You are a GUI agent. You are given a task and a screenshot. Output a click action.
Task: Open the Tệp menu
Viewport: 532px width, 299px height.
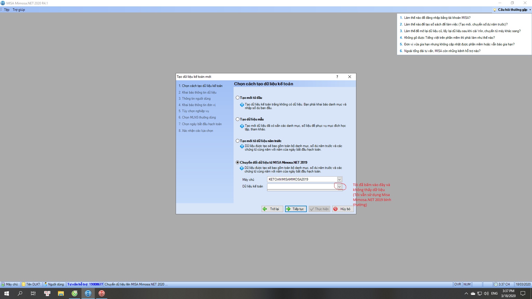(7, 10)
